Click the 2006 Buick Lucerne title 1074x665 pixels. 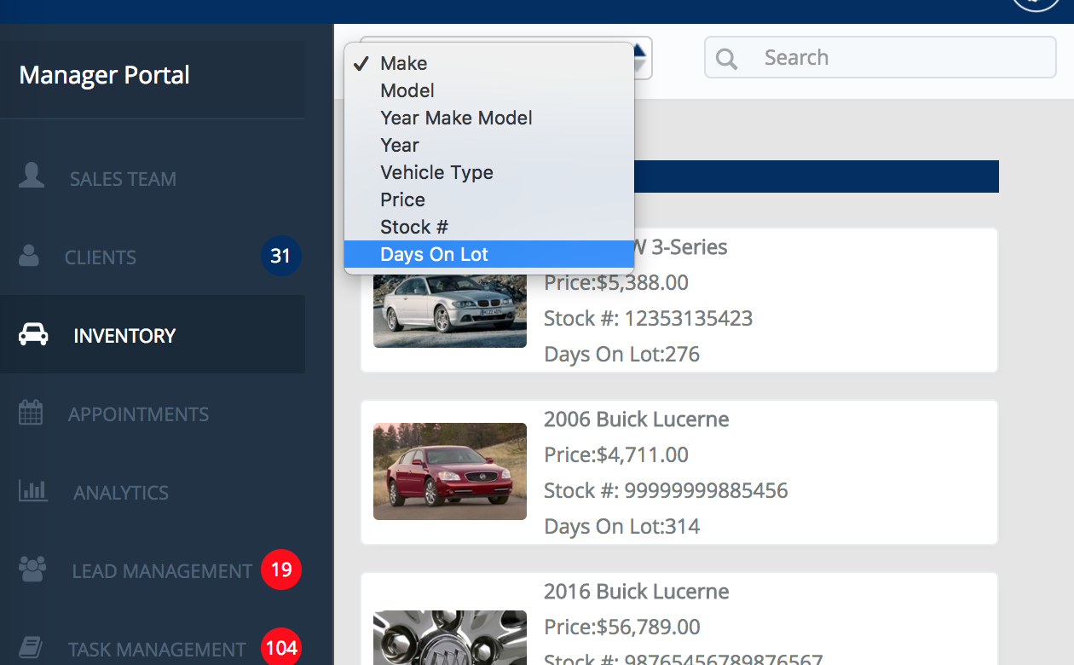(x=637, y=419)
